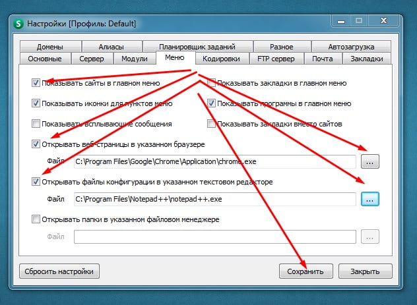Switch to the Домены tab

tap(50, 47)
